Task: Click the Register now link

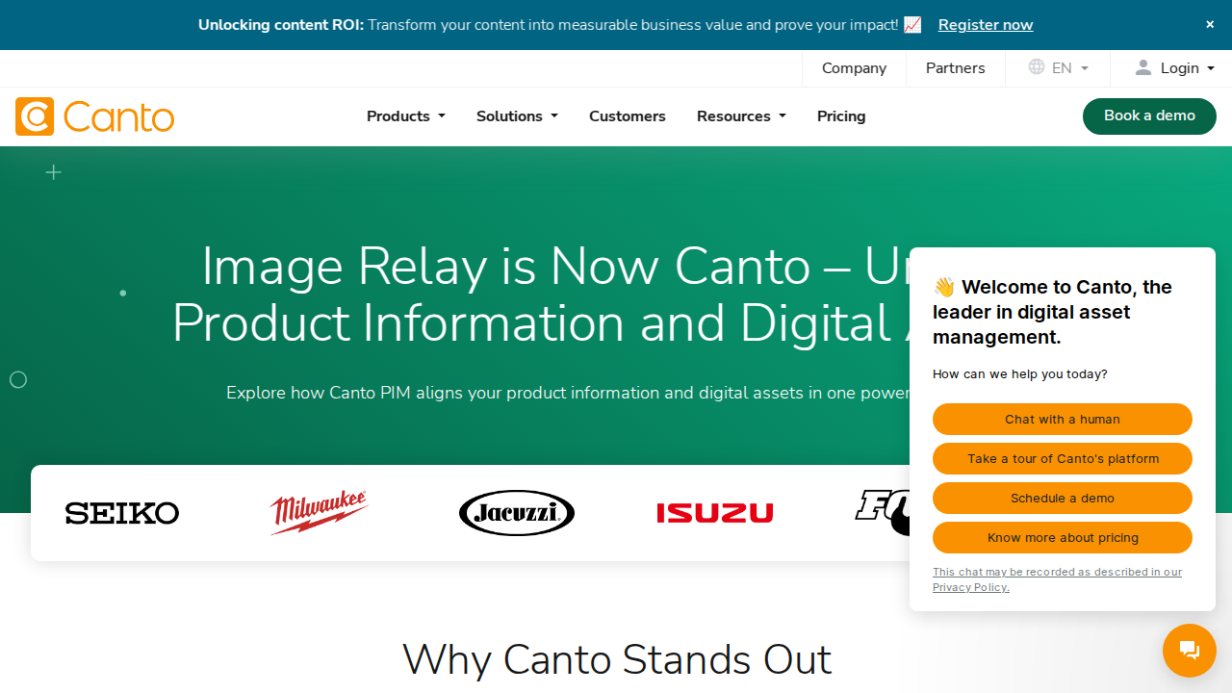Action: [x=986, y=25]
